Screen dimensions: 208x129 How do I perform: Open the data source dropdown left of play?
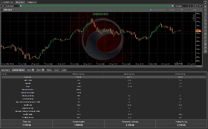pyautogui.click(x=181, y=6)
